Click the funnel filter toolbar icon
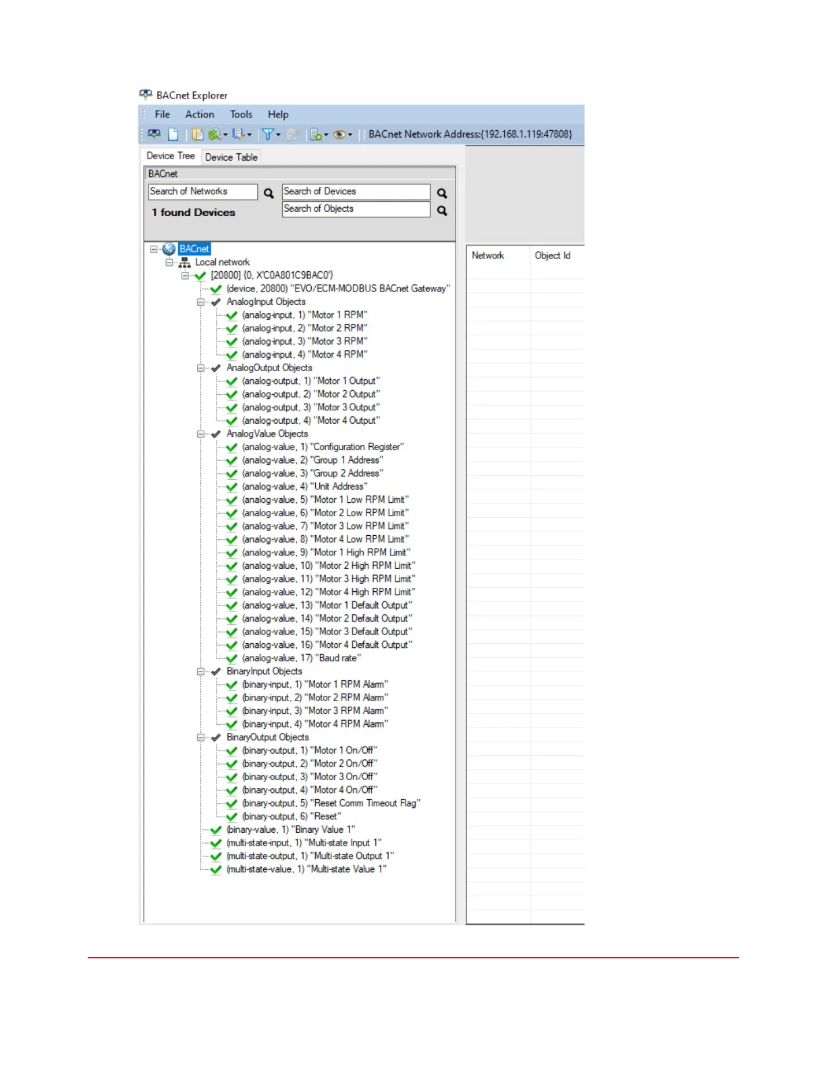Image resolution: width=826 pixels, height=1069 pixels. (x=268, y=134)
